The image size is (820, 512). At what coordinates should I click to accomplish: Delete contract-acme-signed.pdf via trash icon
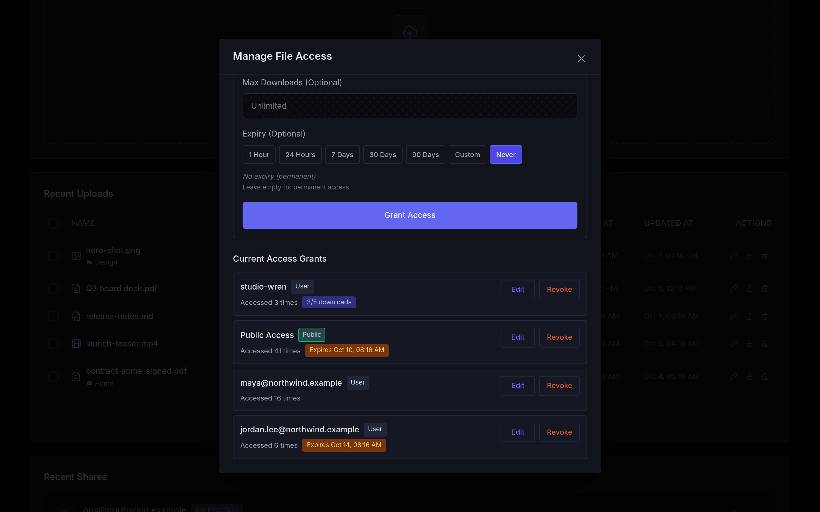[x=765, y=376]
